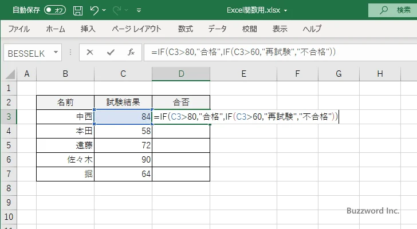Screen dimensions: 417x229
Task: Click the Save icon in title bar
Action: point(78,10)
